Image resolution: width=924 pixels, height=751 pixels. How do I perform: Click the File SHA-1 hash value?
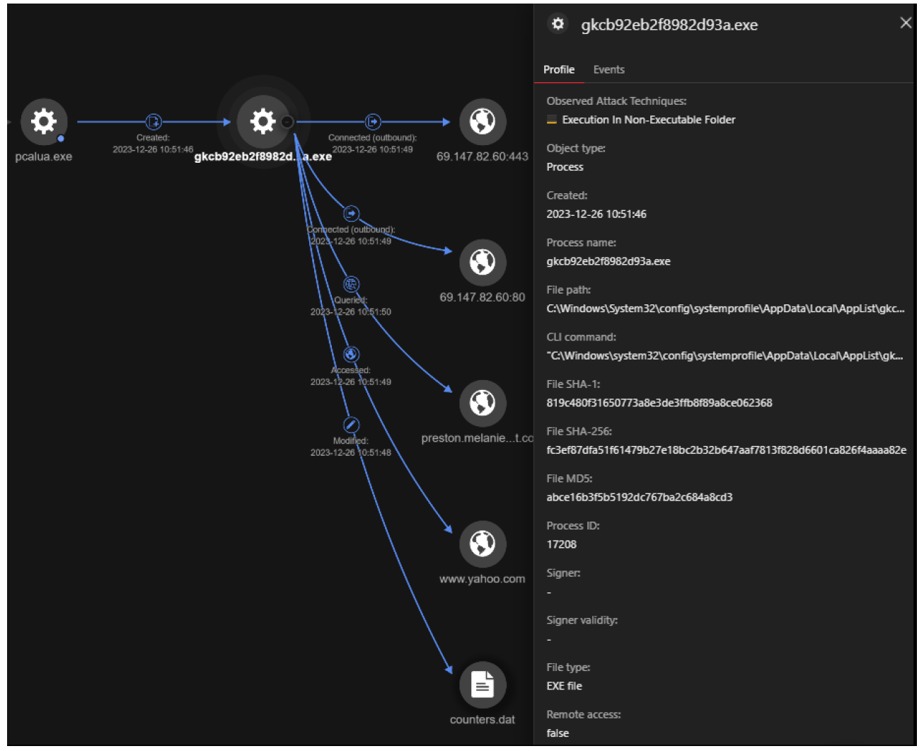pyautogui.click(x=659, y=403)
